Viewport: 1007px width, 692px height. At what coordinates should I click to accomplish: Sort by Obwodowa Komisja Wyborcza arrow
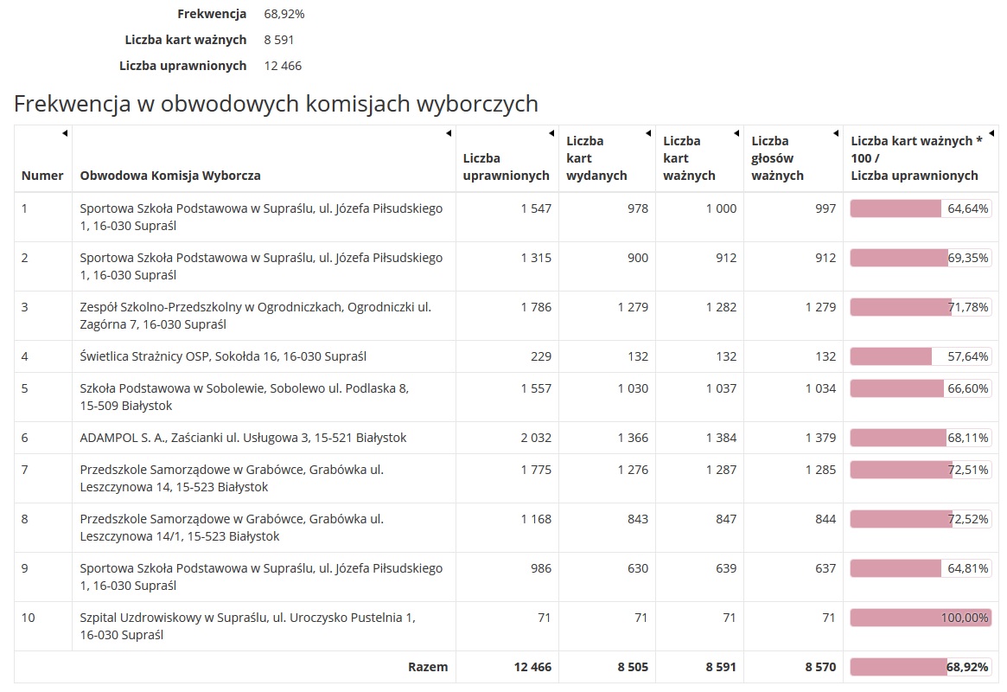pos(449,133)
